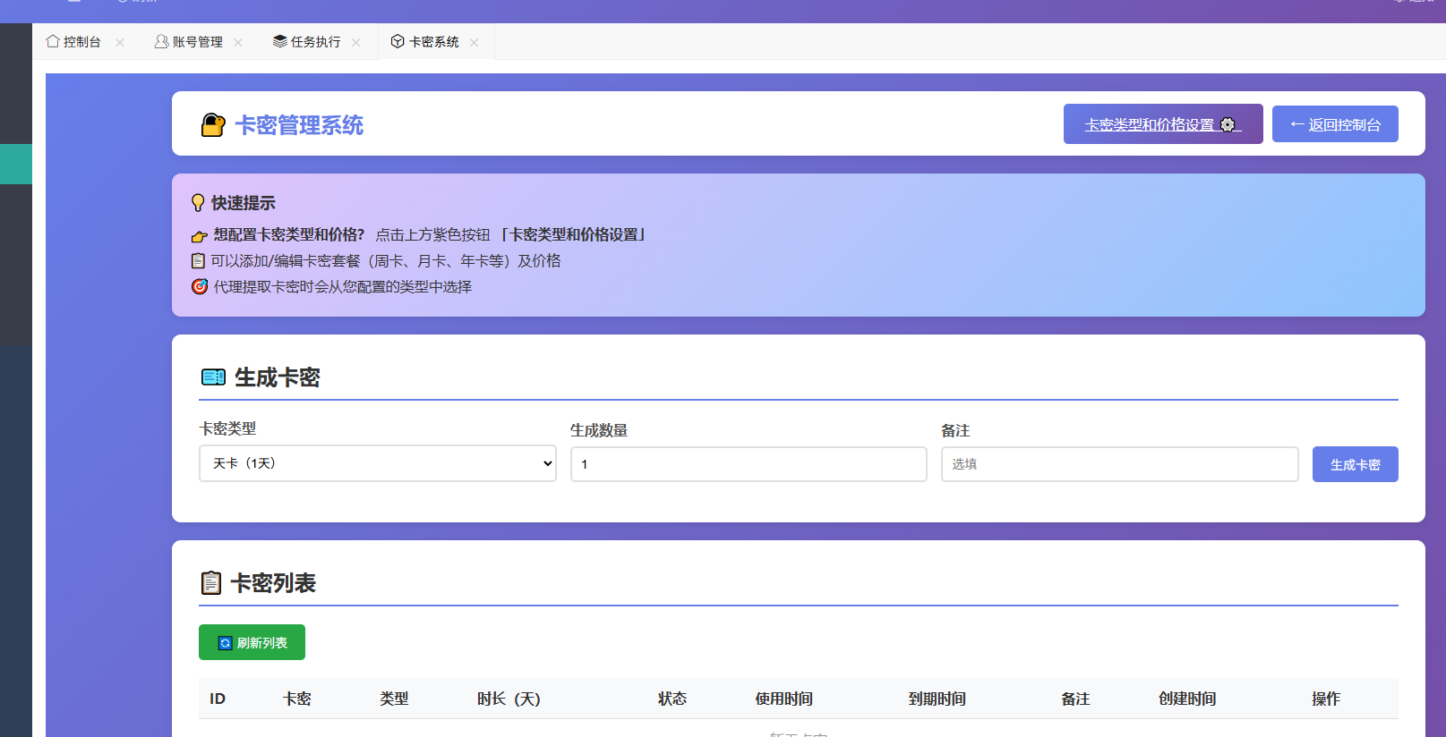Focus the 生成数量 input field
Viewport: 1446px width, 737px height.
click(749, 464)
